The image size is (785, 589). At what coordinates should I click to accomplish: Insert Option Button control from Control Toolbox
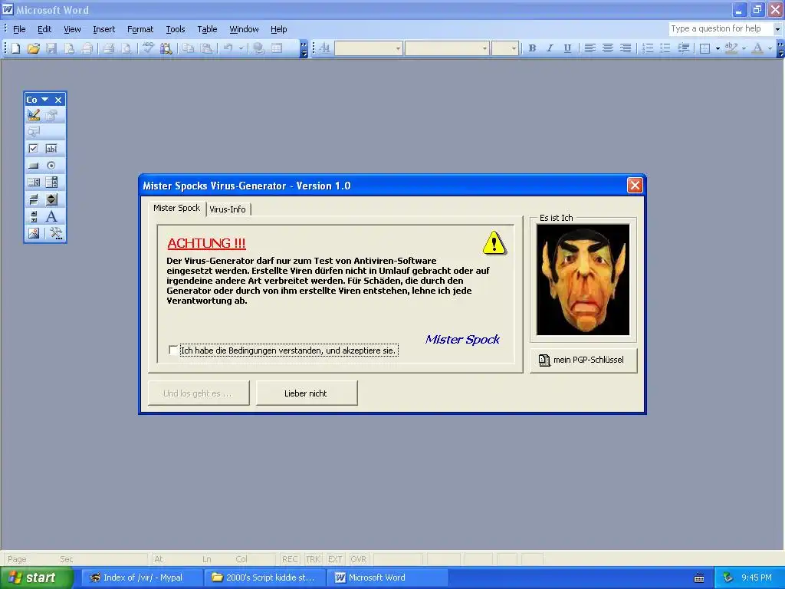click(x=51, y=166)
